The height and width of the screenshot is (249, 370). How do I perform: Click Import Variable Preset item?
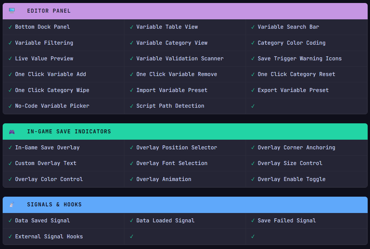click(172, 90)
